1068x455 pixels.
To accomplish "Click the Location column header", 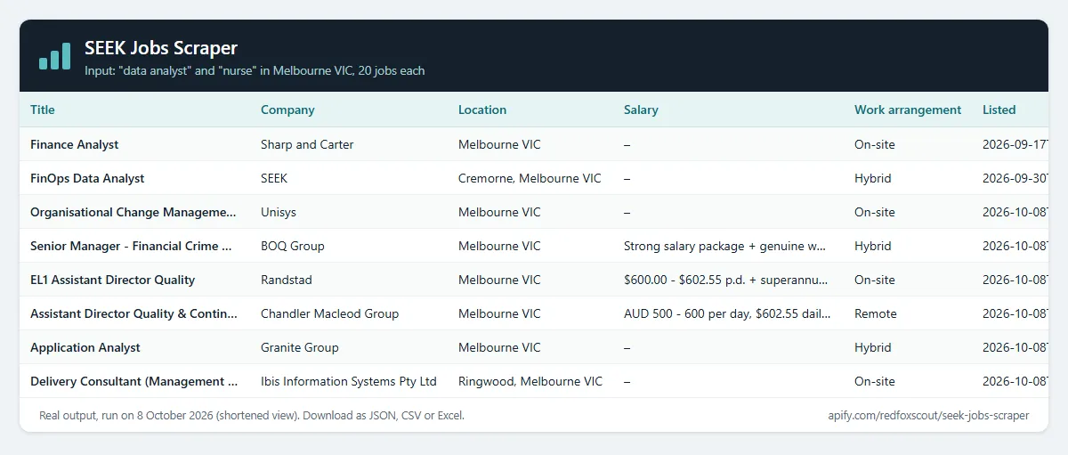I will tap(482, 110).
